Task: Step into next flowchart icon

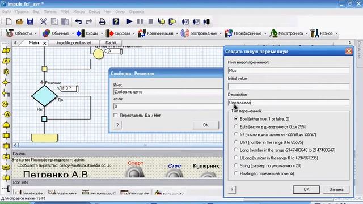Action: [x=161, y=22]
